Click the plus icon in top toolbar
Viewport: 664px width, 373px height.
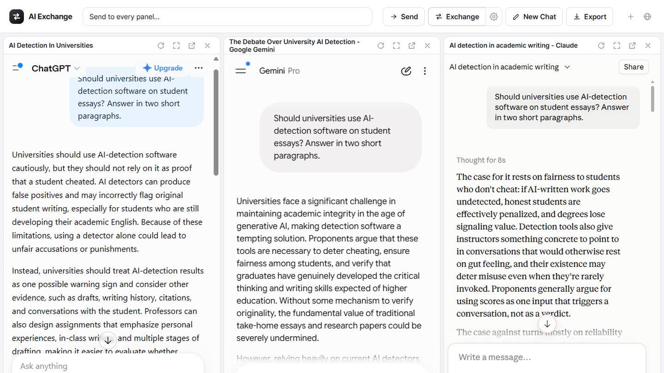pyautogui.click(x=630, y=17)
